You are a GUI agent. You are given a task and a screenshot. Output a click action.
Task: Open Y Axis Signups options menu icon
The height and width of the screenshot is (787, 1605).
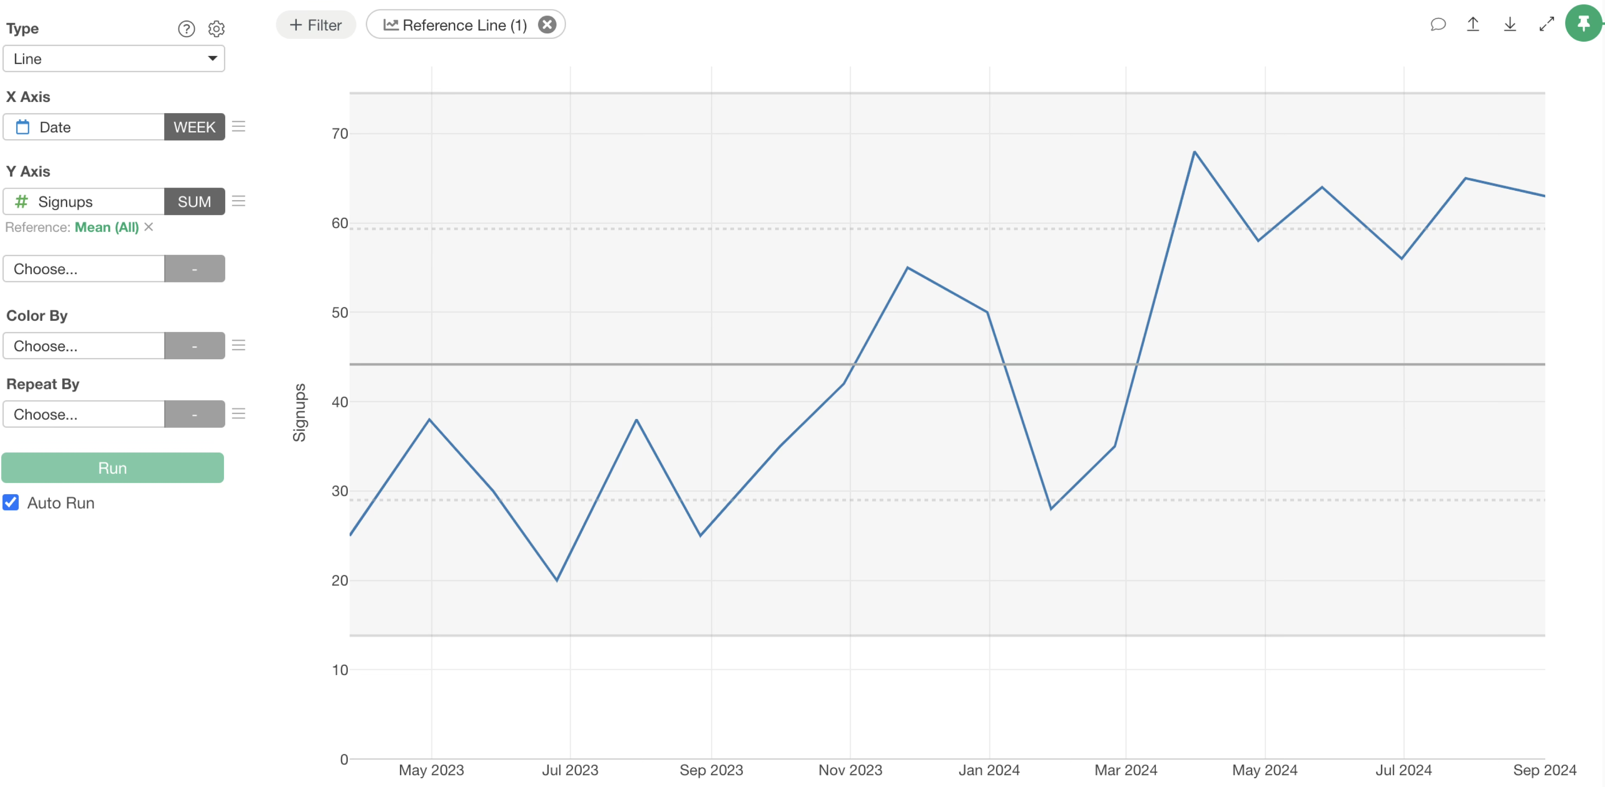point(239,202)
